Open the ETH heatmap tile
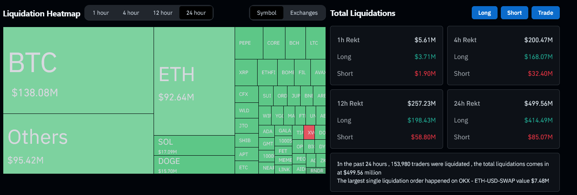Viewport: 577px width, 195px height. pos(194,81)
